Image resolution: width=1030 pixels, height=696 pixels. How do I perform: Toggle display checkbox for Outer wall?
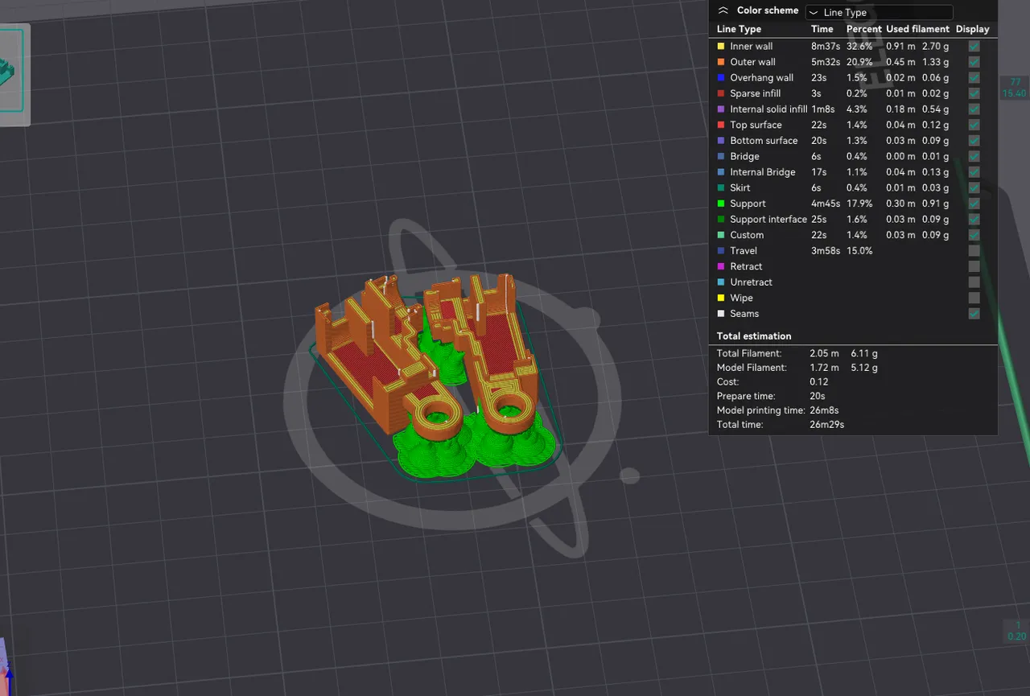coord(974,62)
